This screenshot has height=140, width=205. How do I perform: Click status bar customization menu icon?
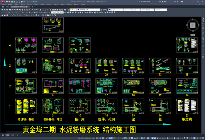(203, 138)
